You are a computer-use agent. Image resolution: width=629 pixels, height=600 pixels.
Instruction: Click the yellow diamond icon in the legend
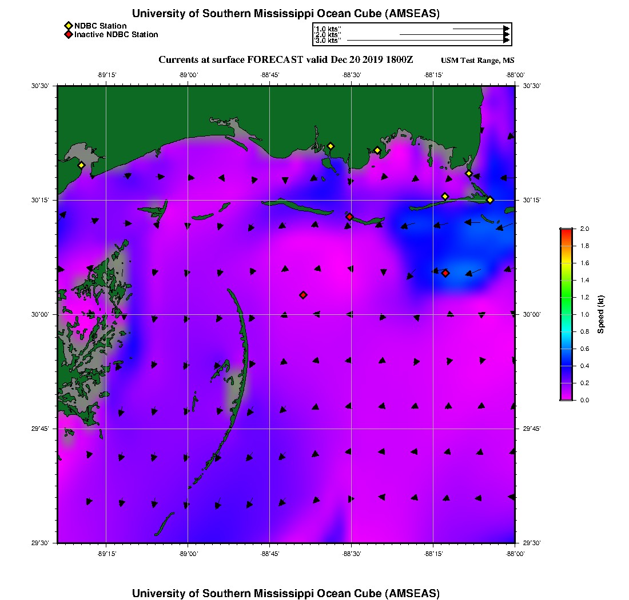pos(68,26)
